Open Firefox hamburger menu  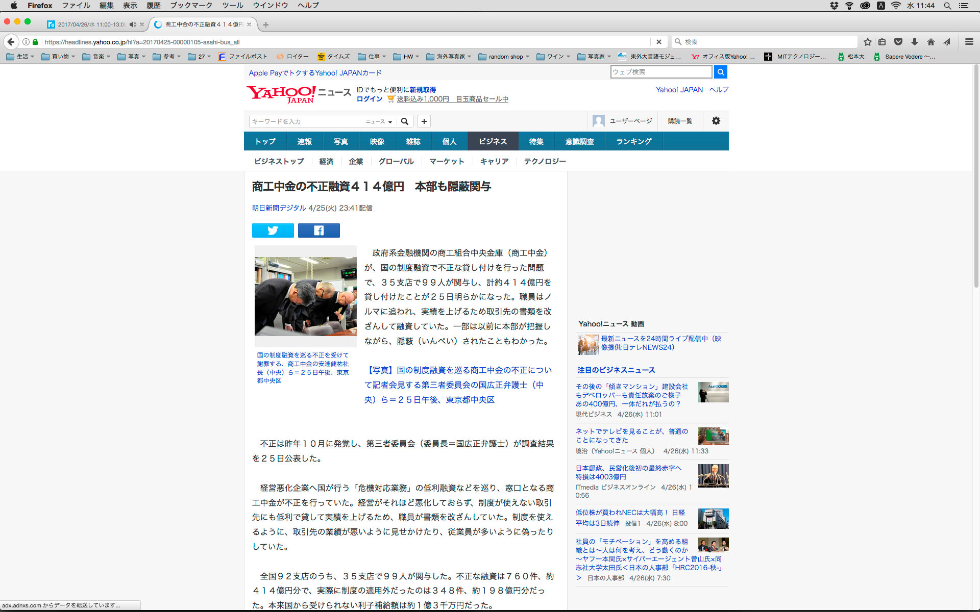coord(969,42)
